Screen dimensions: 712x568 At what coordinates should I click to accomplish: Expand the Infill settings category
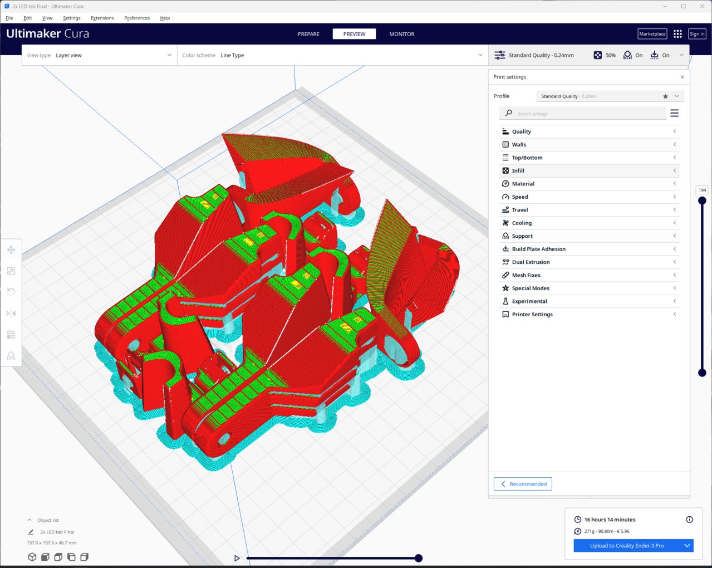[x=589, y=170]
